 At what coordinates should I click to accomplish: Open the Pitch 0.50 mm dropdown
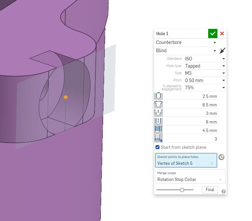coord(205,80)
